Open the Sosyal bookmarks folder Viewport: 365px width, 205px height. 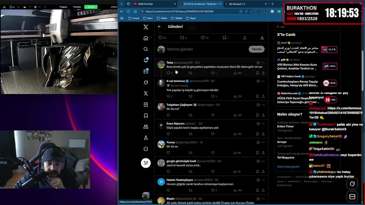click(x=134, y=18)
